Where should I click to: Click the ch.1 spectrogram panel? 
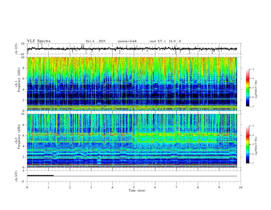point(132,84)
